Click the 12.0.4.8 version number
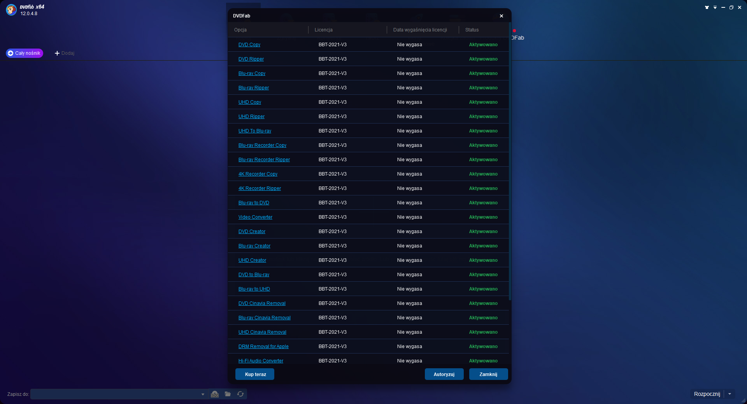 (29, 14)
